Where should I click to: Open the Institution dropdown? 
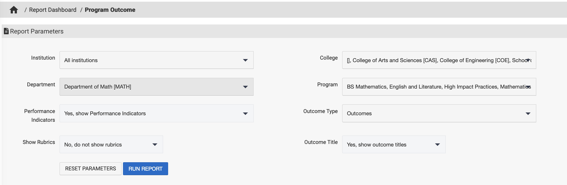click(156, 60)
